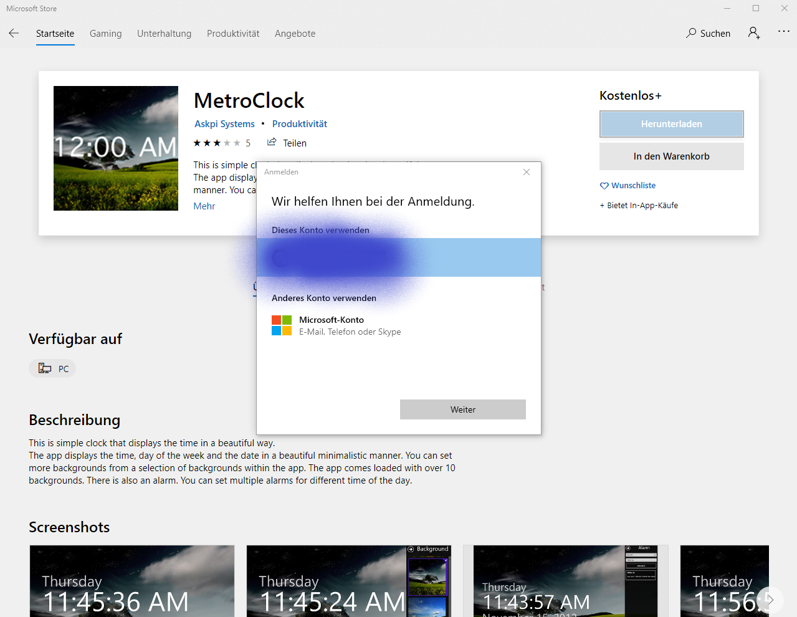Viewport: 797px width, 617px height.
Task: Share the app via Teilen
Action: coord(287,143)
